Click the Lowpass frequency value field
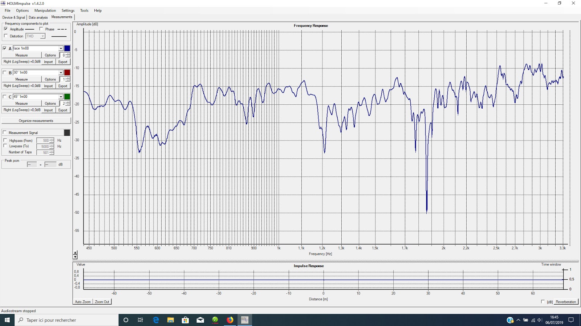Image resolution: width=581 pixels, height=326 pixels. (x=43, y=146)
